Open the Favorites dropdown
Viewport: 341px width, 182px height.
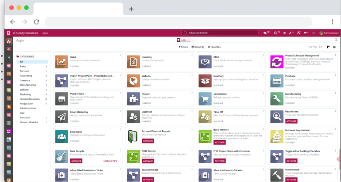click(214, 47)
